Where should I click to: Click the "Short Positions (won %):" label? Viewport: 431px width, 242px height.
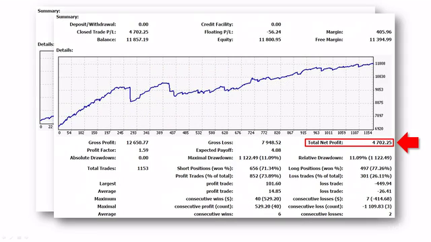[x=205, y=169]
